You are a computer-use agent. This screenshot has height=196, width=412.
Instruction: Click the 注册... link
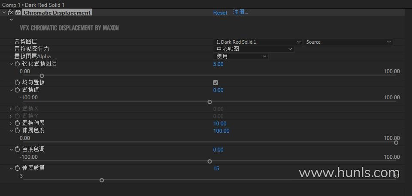tap(240, 12)
